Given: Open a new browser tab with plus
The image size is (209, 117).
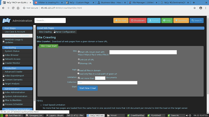Looking at the screenshot, I should [194, 2].
